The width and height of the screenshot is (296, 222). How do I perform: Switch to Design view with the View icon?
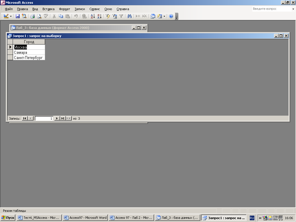click(x=6, y=16)
